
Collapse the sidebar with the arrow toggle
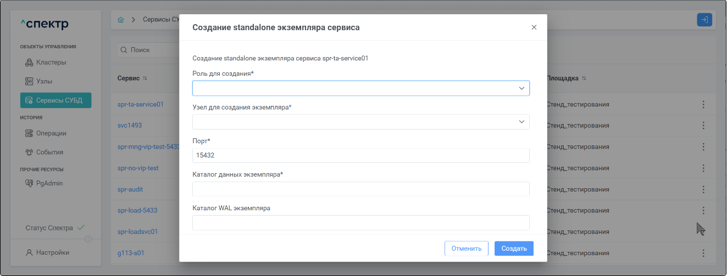tap(88, 239)
